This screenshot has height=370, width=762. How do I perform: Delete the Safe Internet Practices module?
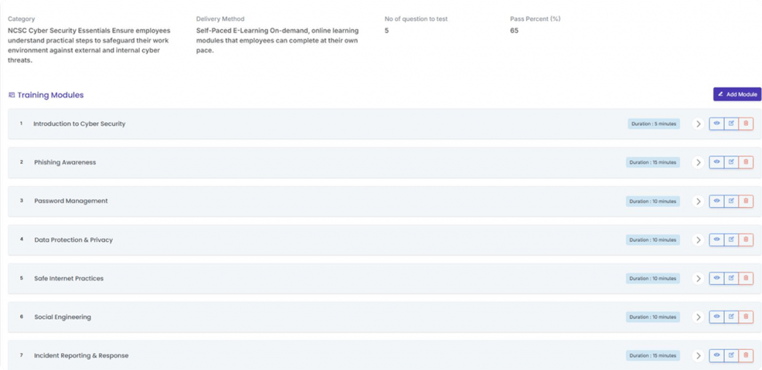point(746,278)
